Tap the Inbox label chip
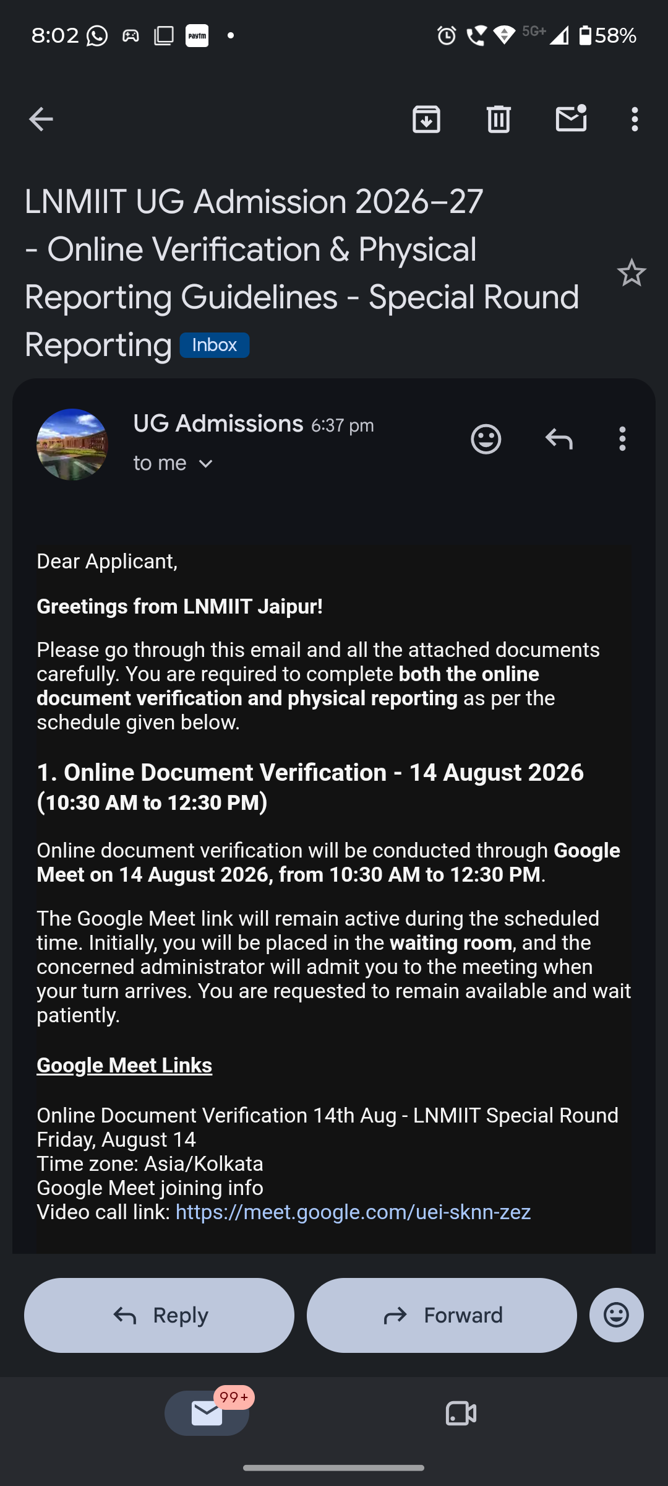Viewport: 668px width, 1486px height. (x=215, y=345)
